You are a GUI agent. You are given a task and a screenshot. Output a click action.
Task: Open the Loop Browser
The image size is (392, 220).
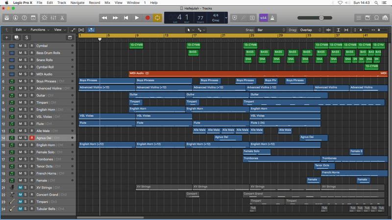(377, 18)
